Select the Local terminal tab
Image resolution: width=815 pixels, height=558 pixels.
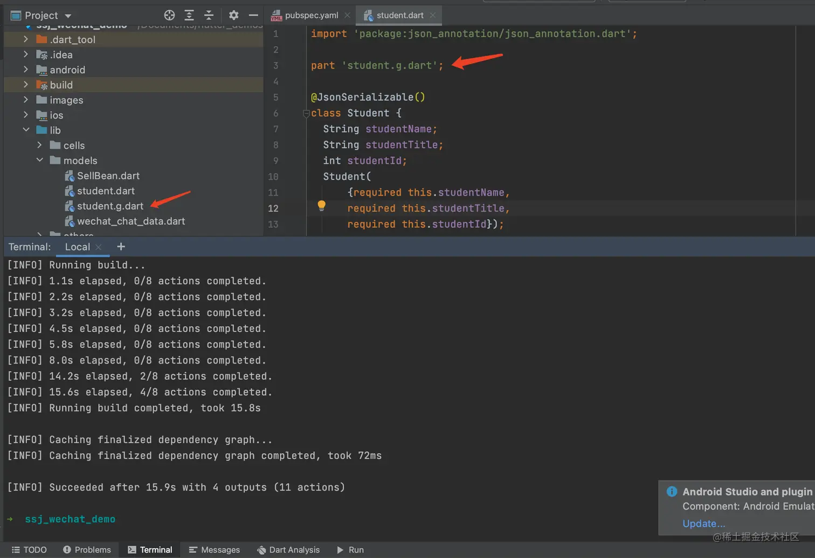[x=78, y=247]
